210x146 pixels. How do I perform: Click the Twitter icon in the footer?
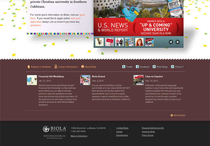124,67
